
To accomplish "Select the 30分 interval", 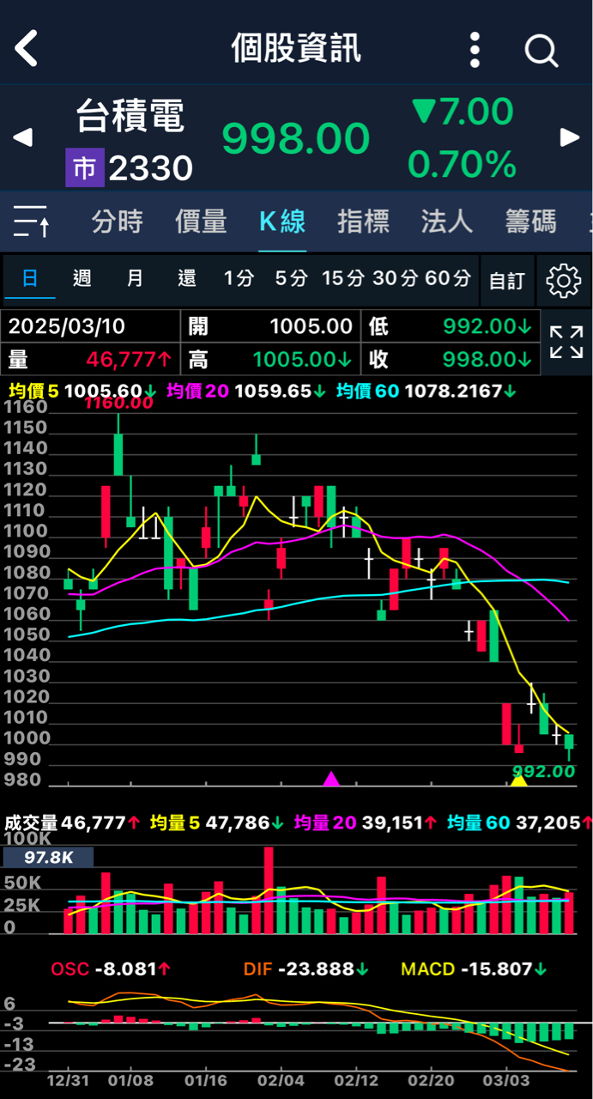I will click(396, 278).
